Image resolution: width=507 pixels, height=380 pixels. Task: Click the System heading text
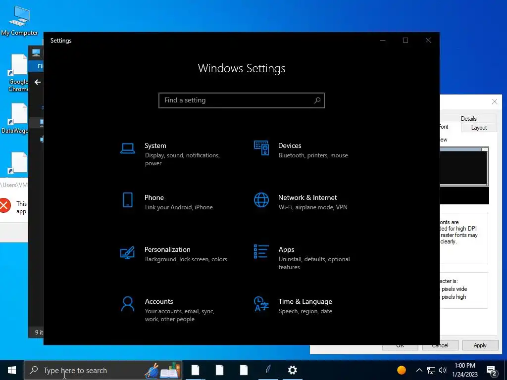click(x=155, y=146)
